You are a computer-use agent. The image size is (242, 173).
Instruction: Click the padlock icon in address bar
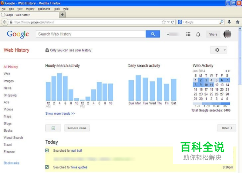point(11,22)
